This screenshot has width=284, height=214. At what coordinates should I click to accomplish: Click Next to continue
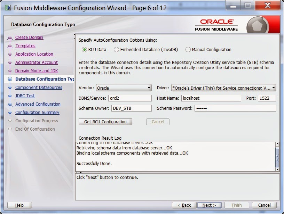point(209,205)
